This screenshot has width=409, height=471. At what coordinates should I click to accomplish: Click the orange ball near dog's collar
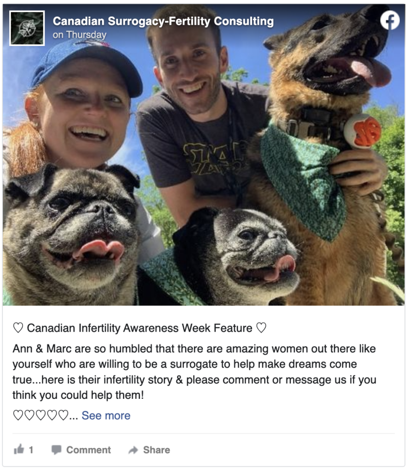(x=363, y=131)
